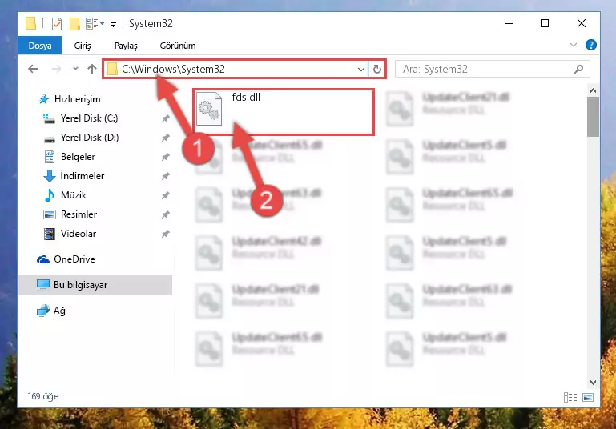Viewport: 616px width, 429px height.
Task: Go back with the left arrow
Action: point(33,69)
